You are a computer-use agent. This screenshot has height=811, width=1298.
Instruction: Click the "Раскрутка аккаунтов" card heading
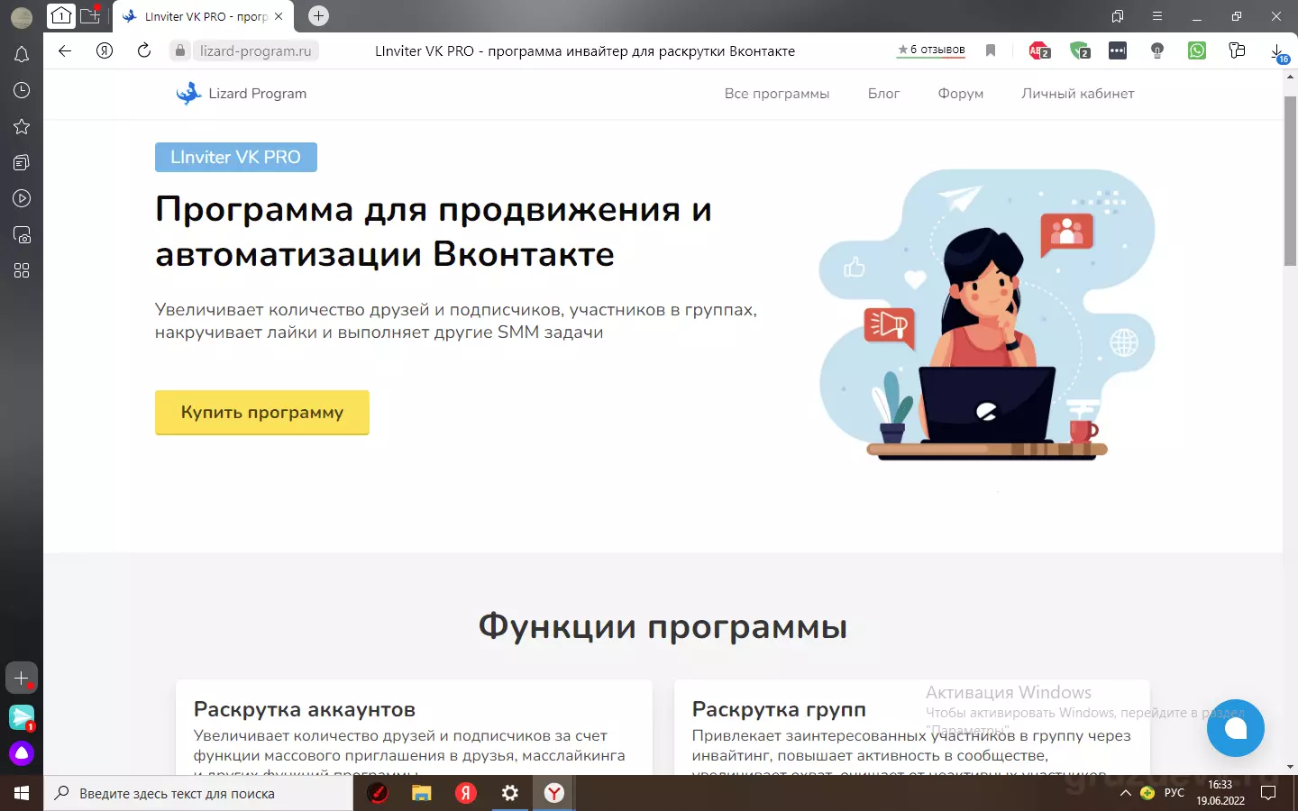pos(305,709)
